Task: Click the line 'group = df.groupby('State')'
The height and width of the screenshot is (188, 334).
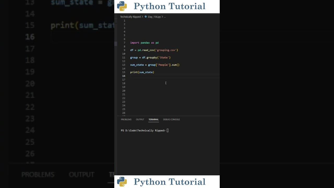Action: 150,57
